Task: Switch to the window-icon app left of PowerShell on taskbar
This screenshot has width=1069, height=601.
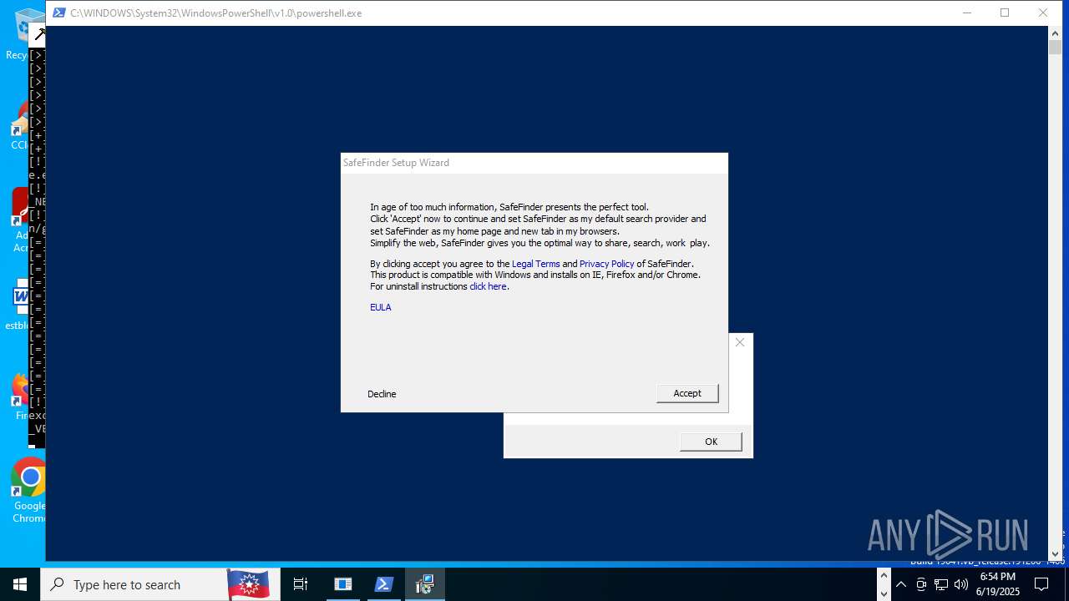Action: click(x=343, y=584)
